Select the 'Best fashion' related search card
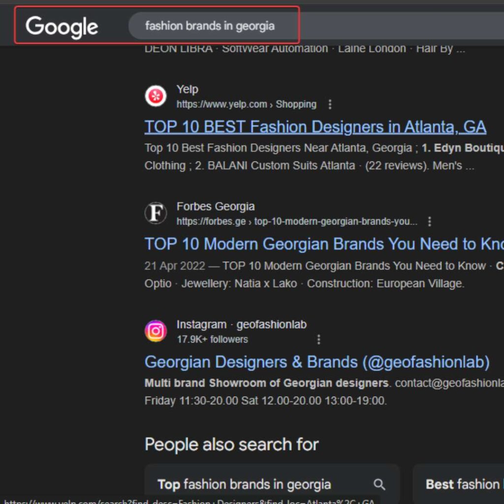 click(x=458, y=484)
